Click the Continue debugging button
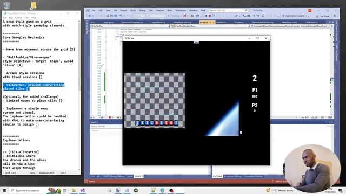346x194 pixels. click(174, 16)
